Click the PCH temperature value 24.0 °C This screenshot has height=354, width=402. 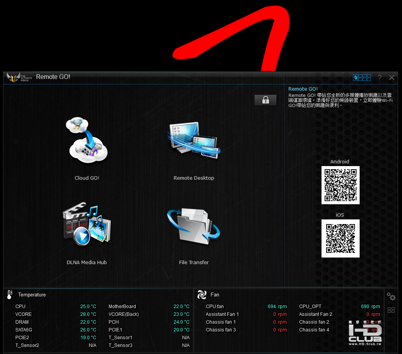182,322
